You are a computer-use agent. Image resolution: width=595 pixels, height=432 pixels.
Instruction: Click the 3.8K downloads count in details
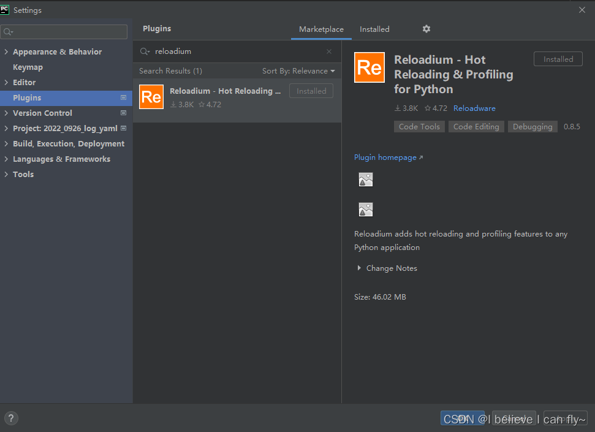406,108
